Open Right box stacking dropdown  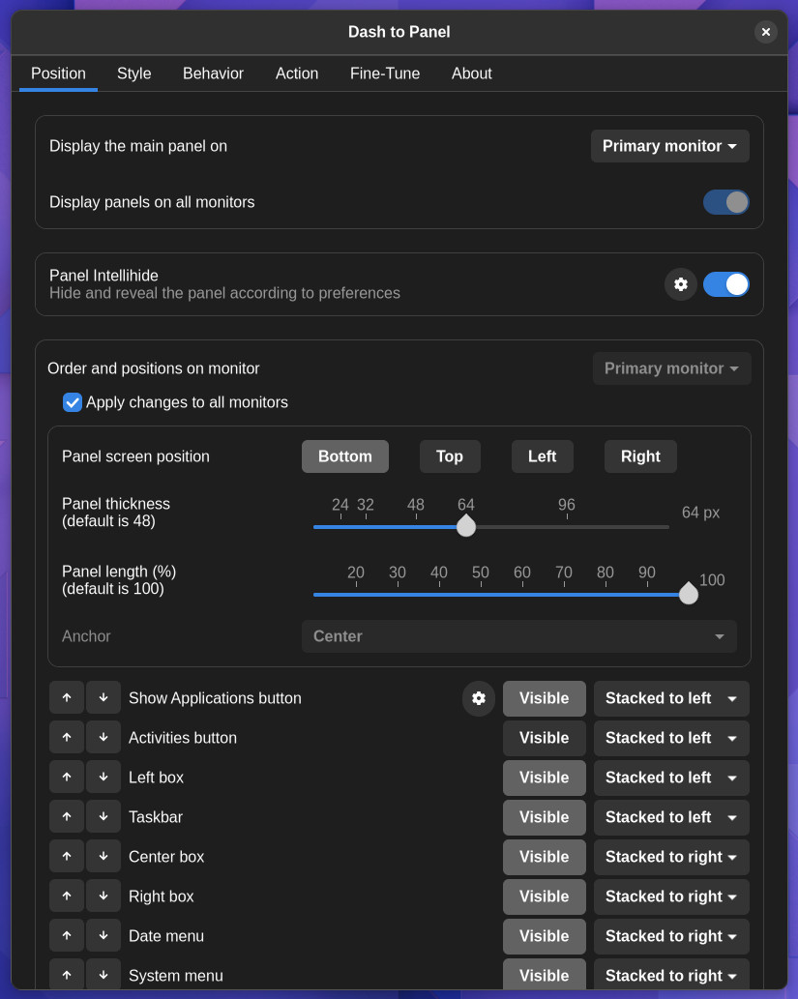[671, 896]
